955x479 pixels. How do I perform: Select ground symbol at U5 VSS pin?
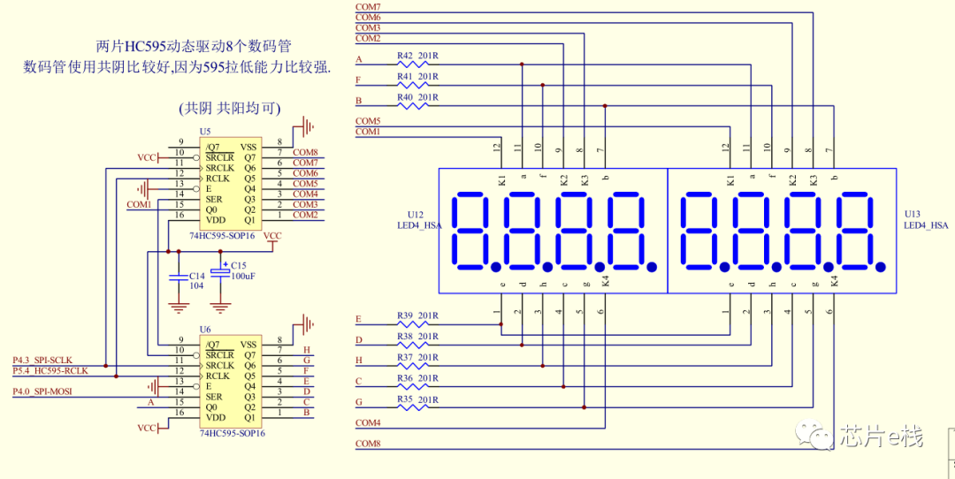click(309, 127)
